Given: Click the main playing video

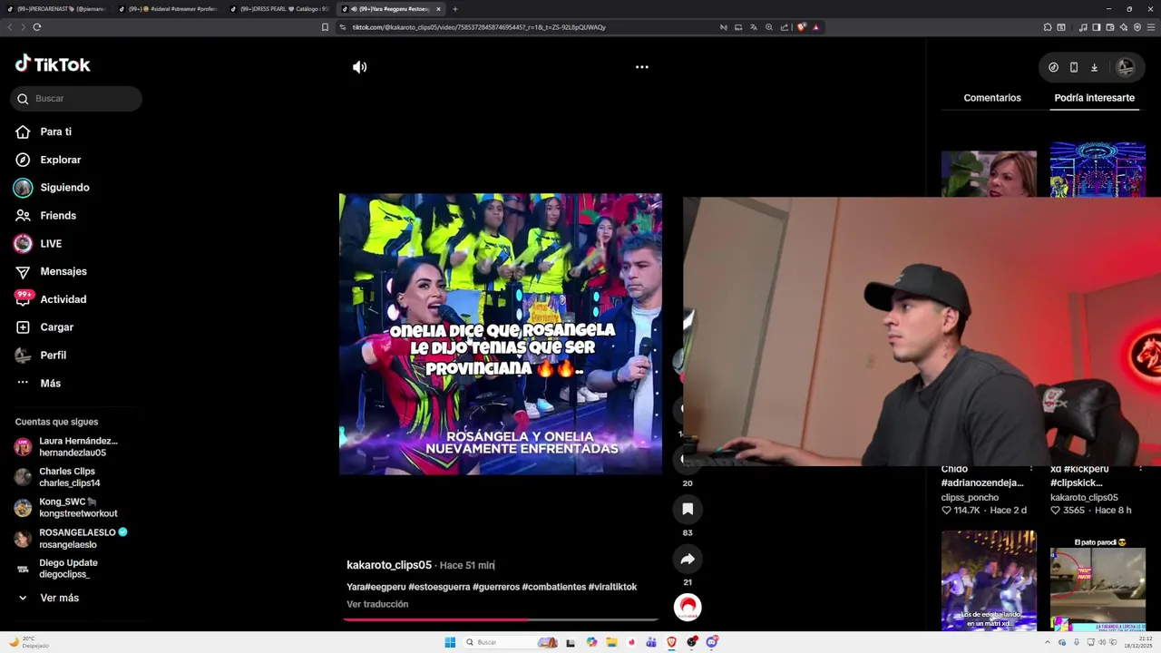Looking at the screenshot, I should click(x=501, y=334).
